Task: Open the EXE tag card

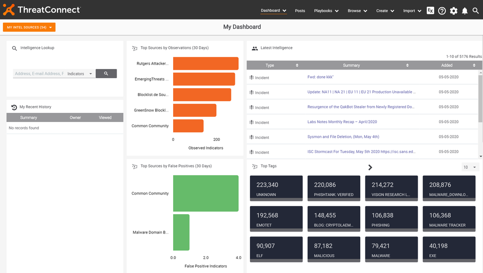Action: pos(449,249)
